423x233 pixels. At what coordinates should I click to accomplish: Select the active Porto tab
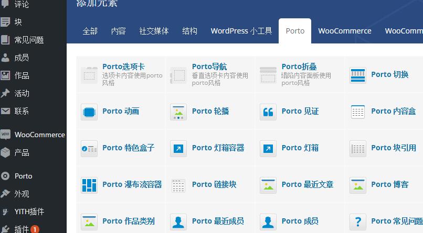click(x=295, y=31)
